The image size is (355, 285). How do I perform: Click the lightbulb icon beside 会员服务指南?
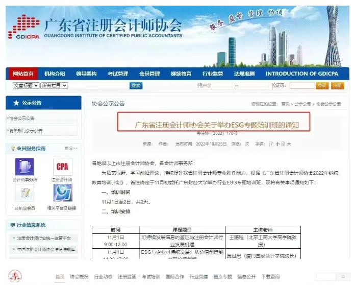pos(13,149)
